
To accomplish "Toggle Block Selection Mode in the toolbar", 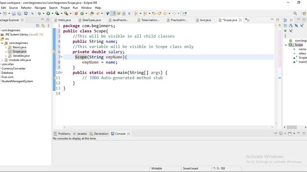I will point(124,13).
